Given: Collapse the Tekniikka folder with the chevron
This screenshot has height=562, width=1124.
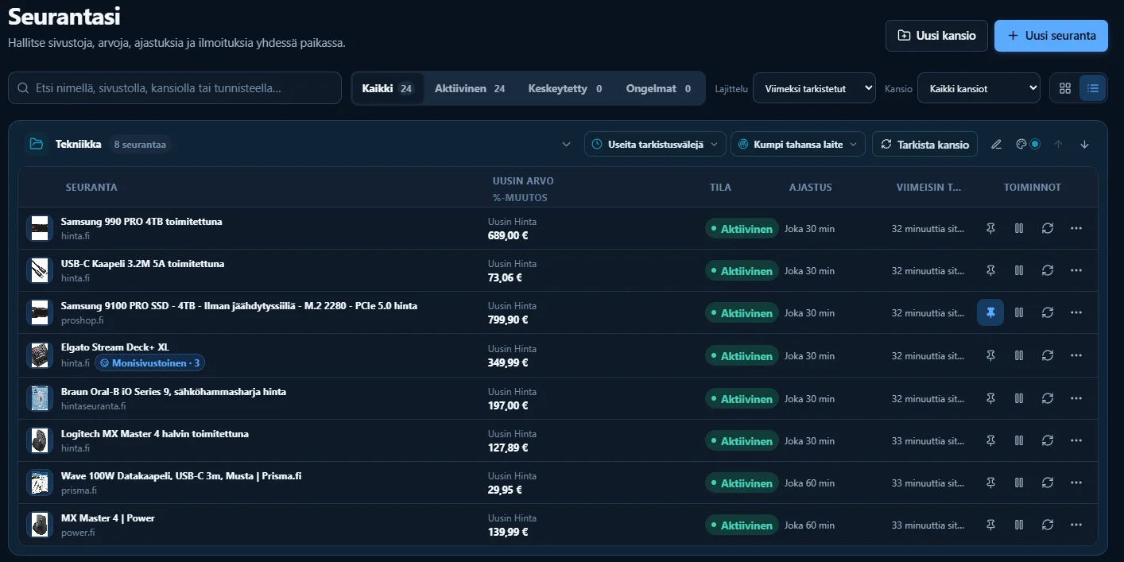Looking at the screenshot, I should [x=566, y=144].
